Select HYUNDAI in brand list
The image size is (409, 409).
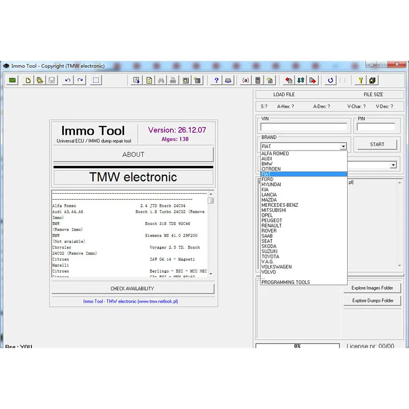[304, 185]
